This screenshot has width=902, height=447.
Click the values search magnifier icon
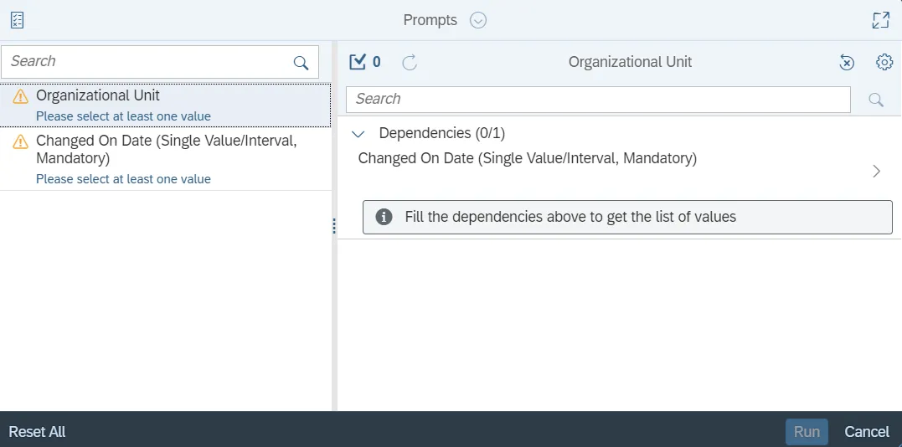click(x=876, y=100)
